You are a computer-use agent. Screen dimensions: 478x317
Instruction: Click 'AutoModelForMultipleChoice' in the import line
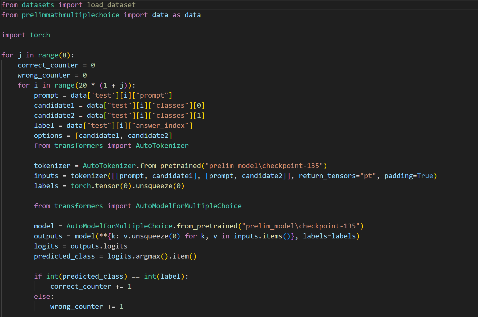coord(189,206)
